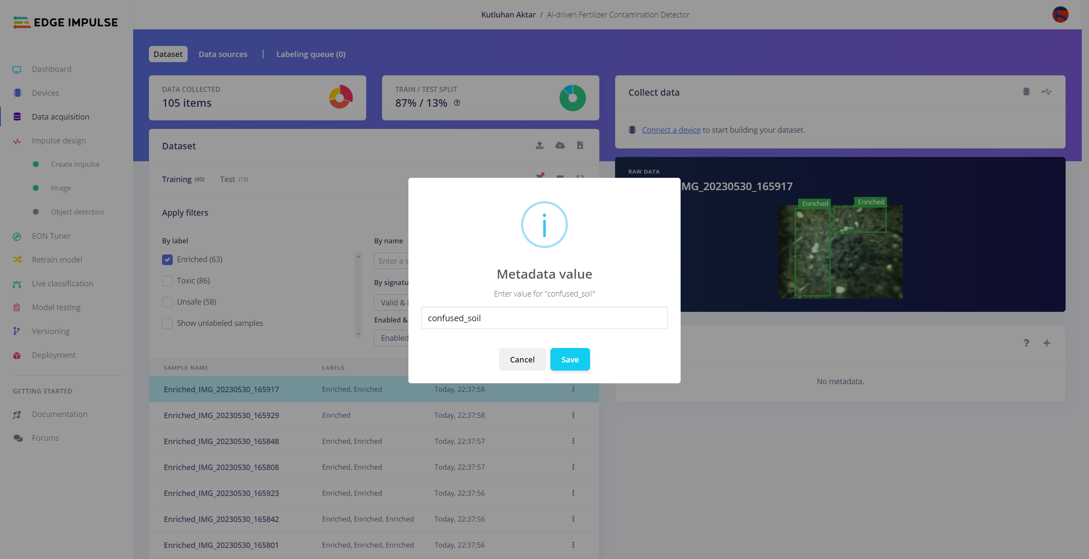Click the cloud export icon in Dataset header

pyautogui.click(x=560, y=145)
